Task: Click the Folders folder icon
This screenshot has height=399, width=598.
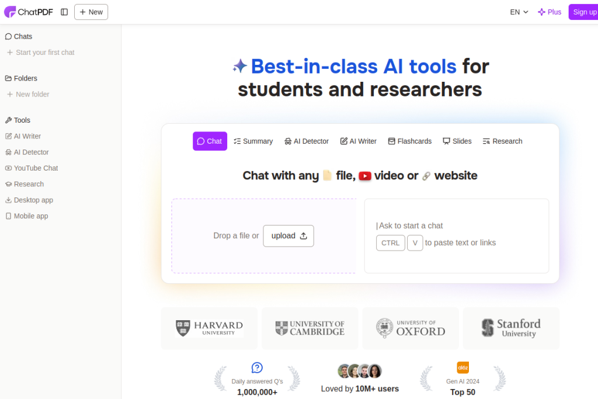Action: pyautogui.click(x=8, y=78)
